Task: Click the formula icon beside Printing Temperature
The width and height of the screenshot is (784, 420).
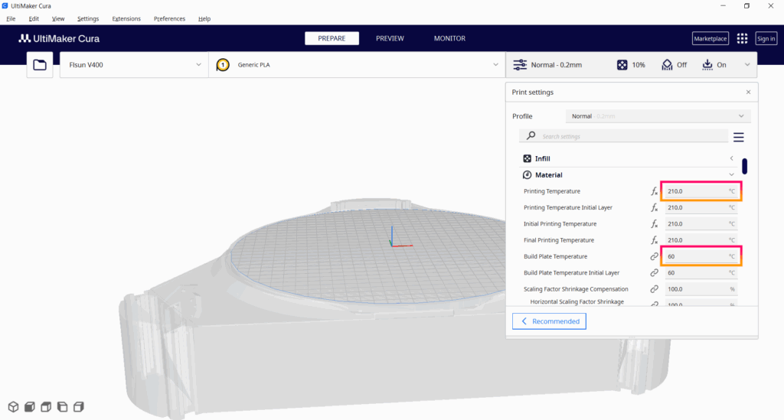Action: tap(654, 191)
